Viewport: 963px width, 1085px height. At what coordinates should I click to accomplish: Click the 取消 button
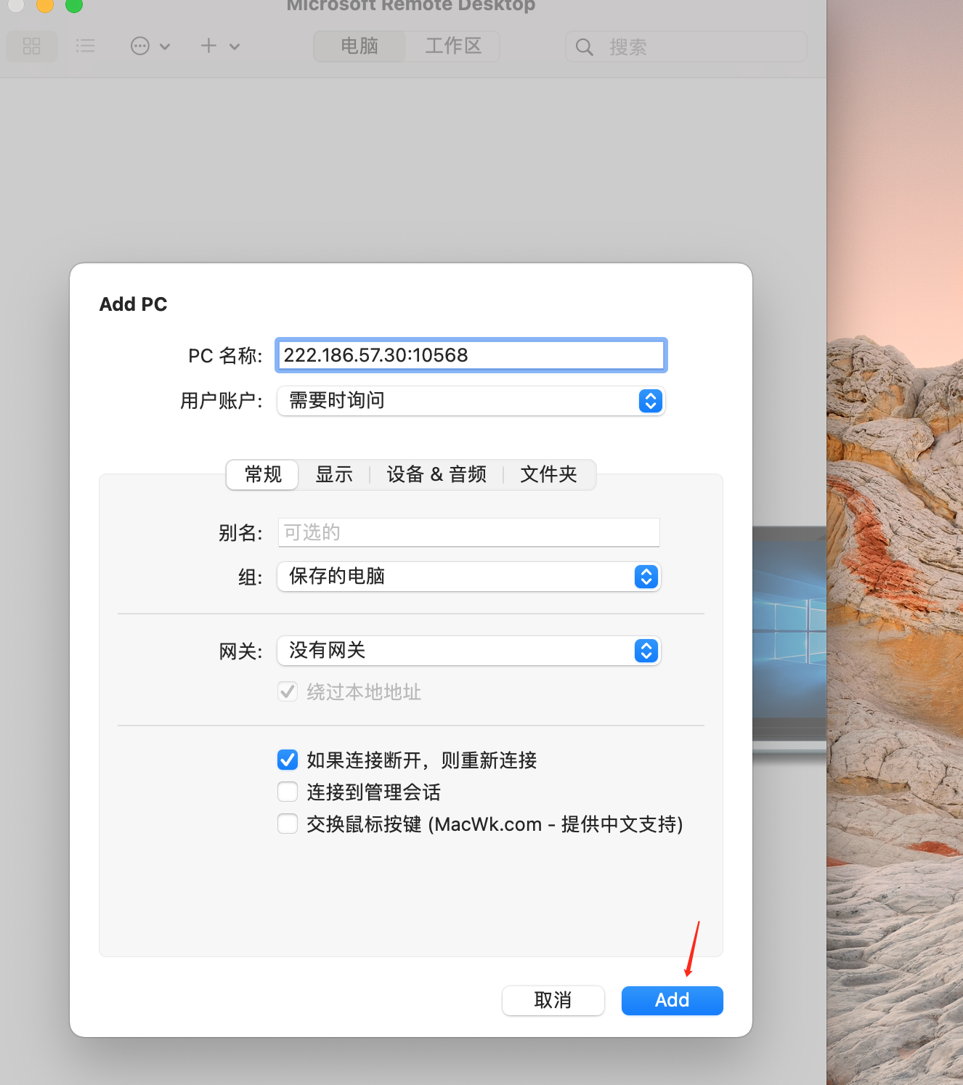click(553, 1000)
